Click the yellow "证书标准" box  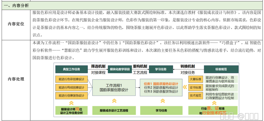[196, 87]
